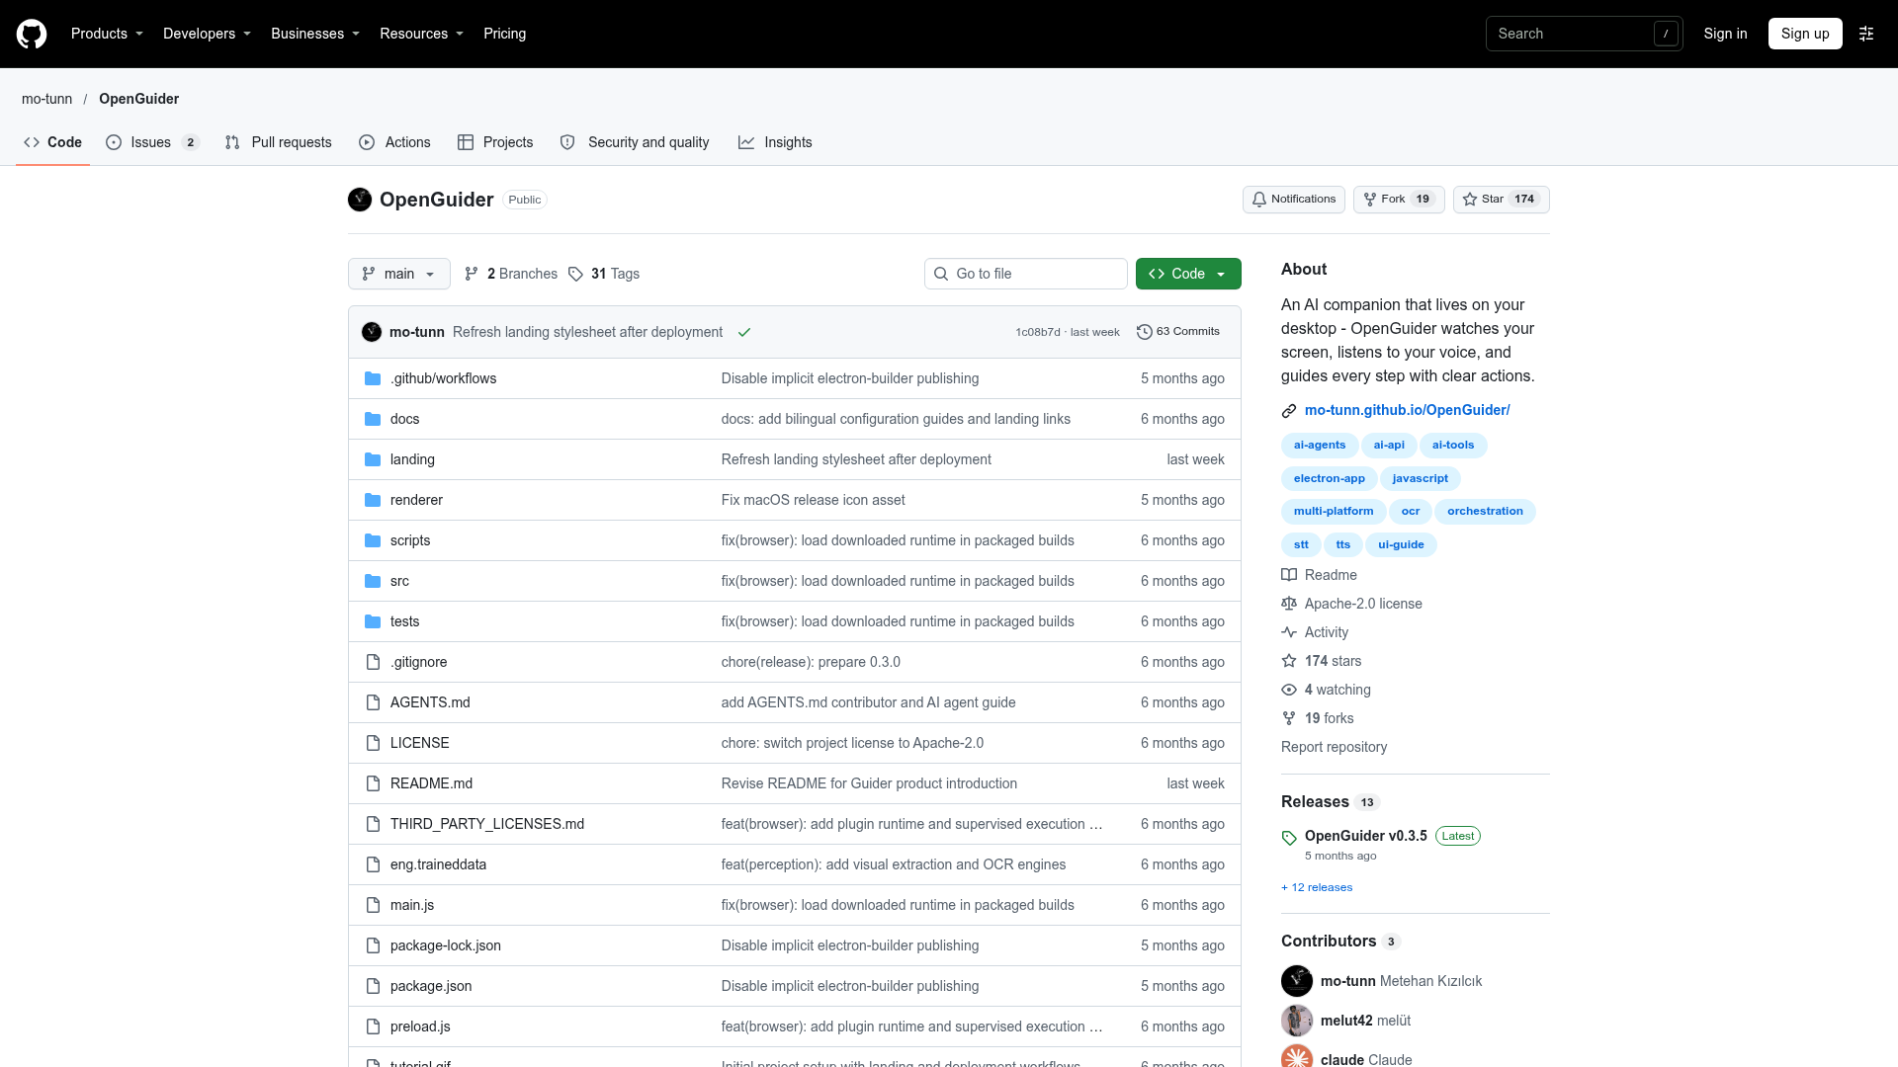Expand the Businesses navigation menu

point(315,34)
